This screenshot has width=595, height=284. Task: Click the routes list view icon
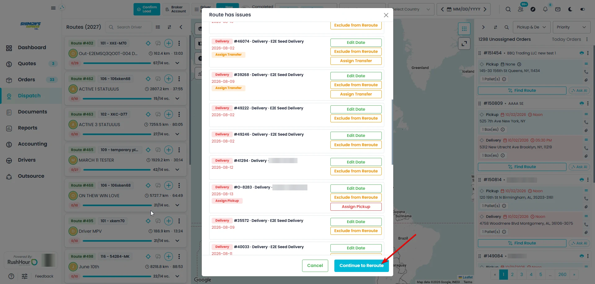[158, 27]
